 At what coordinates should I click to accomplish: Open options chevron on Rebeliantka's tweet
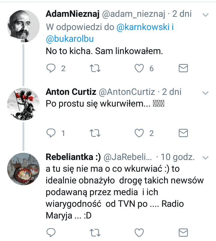205,158
